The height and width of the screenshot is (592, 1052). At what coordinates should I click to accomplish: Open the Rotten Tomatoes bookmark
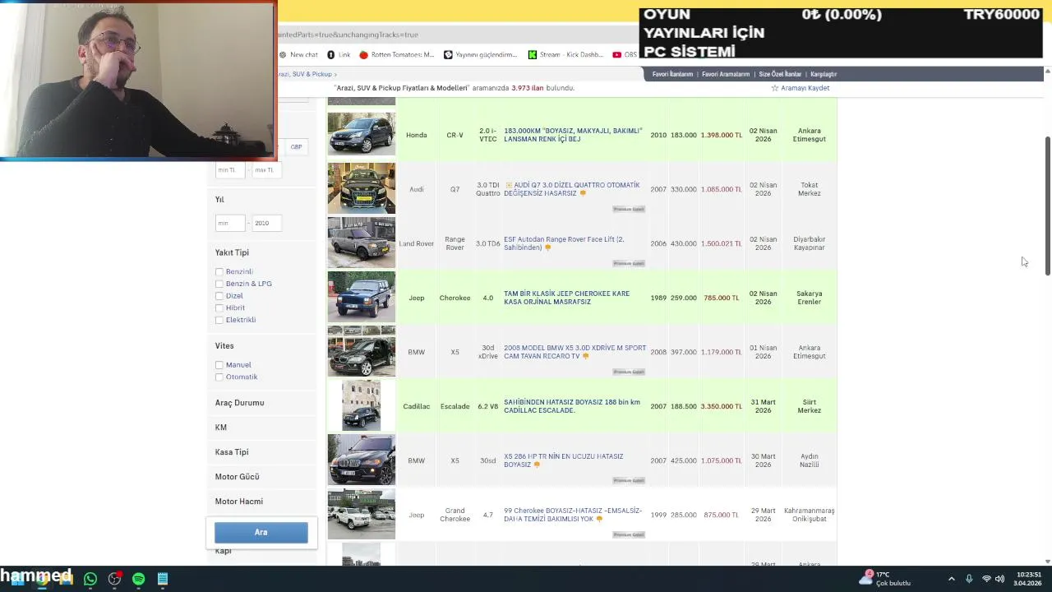click(x=397, y=55)
